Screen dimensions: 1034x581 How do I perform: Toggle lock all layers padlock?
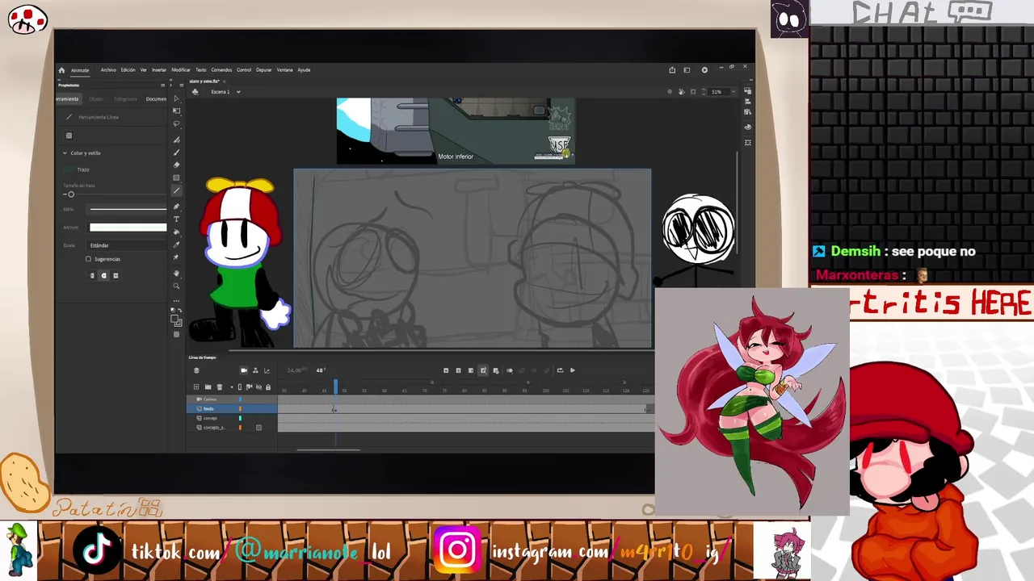point(268,387)
